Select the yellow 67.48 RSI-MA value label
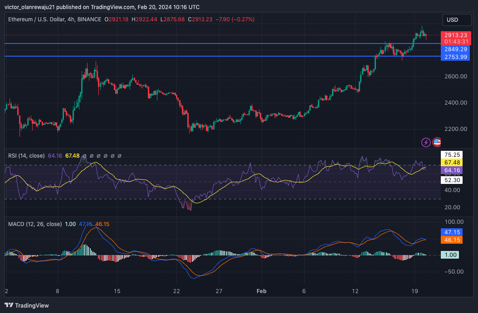This screenshot has width=478, height=313. [452, 162]
